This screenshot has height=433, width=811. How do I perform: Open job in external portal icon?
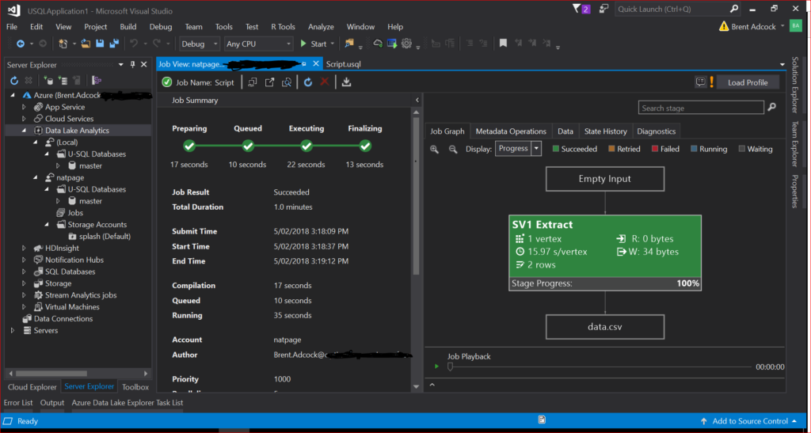click(x=269, y=82)
